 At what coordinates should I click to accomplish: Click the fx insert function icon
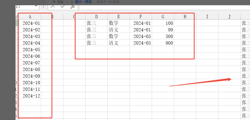[73, 7]
